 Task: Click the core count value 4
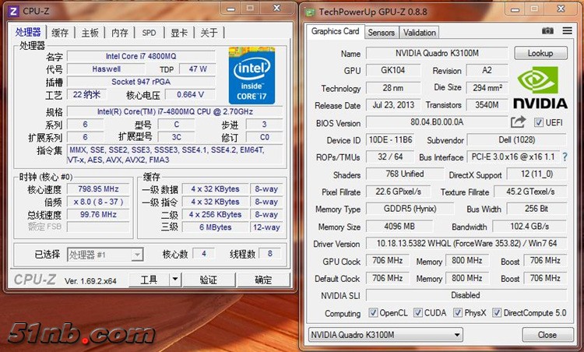[204, 254]
